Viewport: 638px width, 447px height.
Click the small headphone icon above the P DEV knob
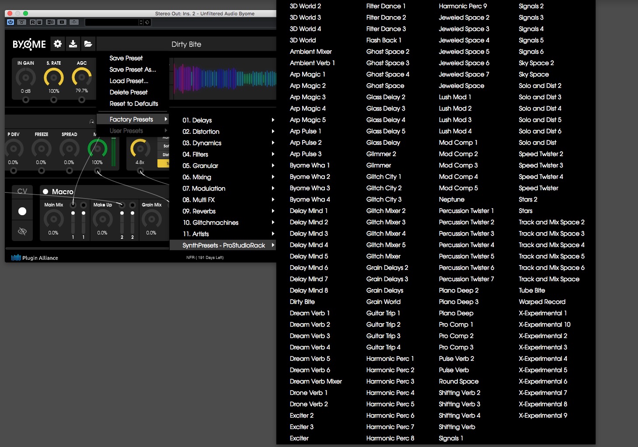point(91,122)
